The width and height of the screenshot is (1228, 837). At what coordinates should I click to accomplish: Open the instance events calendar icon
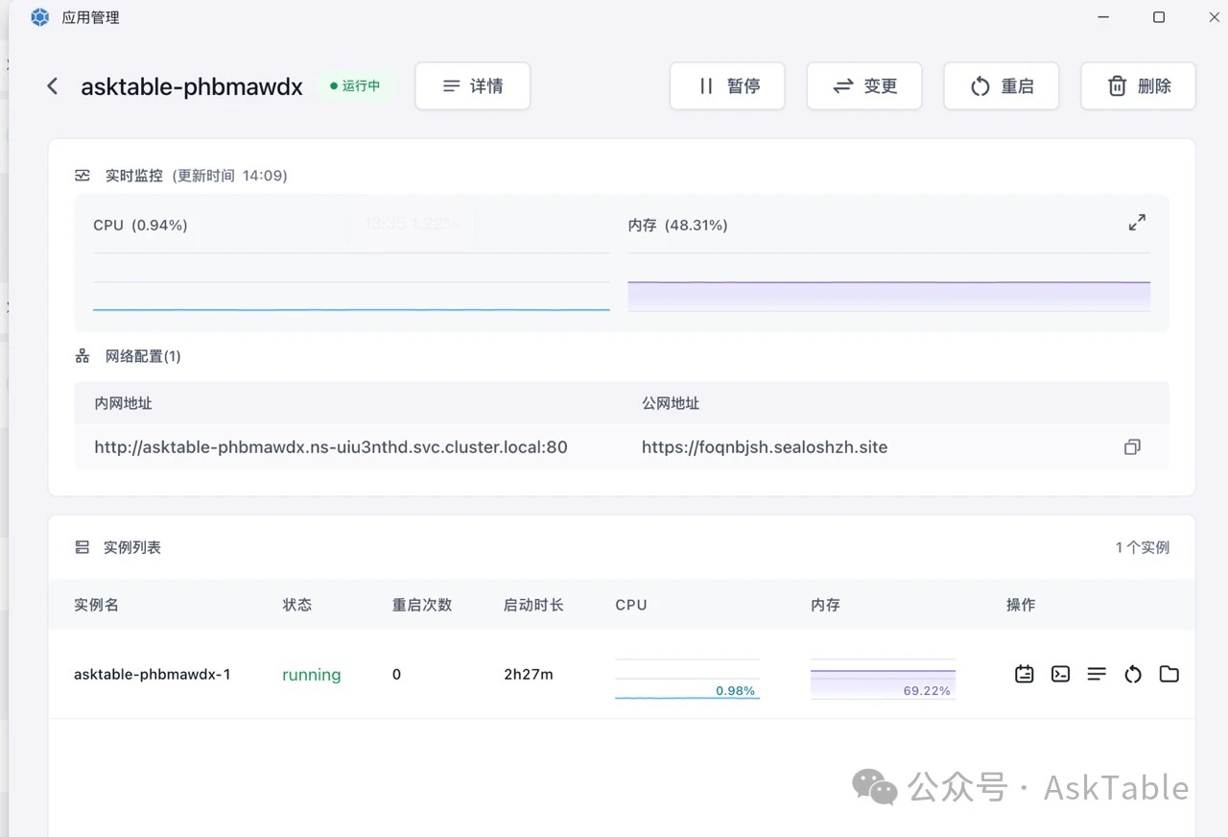(x=1025, y=674)
